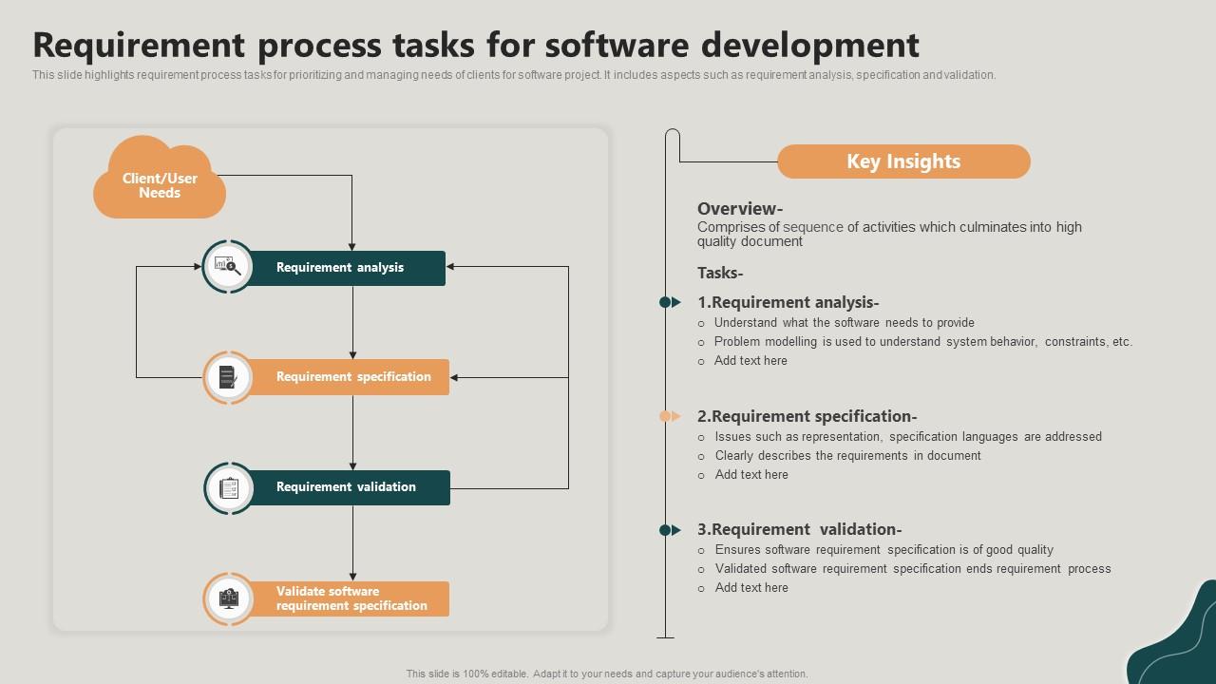The image size is (1216, 684).
Task: Select the Key Insights header banner
Action: pyautogui.click(x=903, y=161)
